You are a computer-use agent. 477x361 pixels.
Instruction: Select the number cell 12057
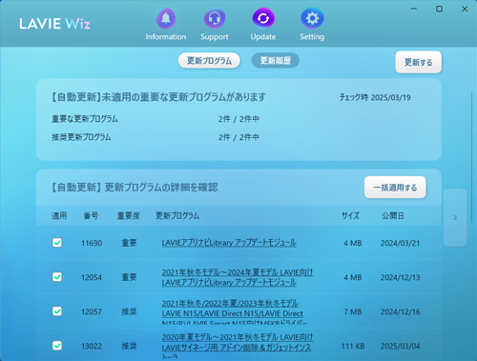92,311
